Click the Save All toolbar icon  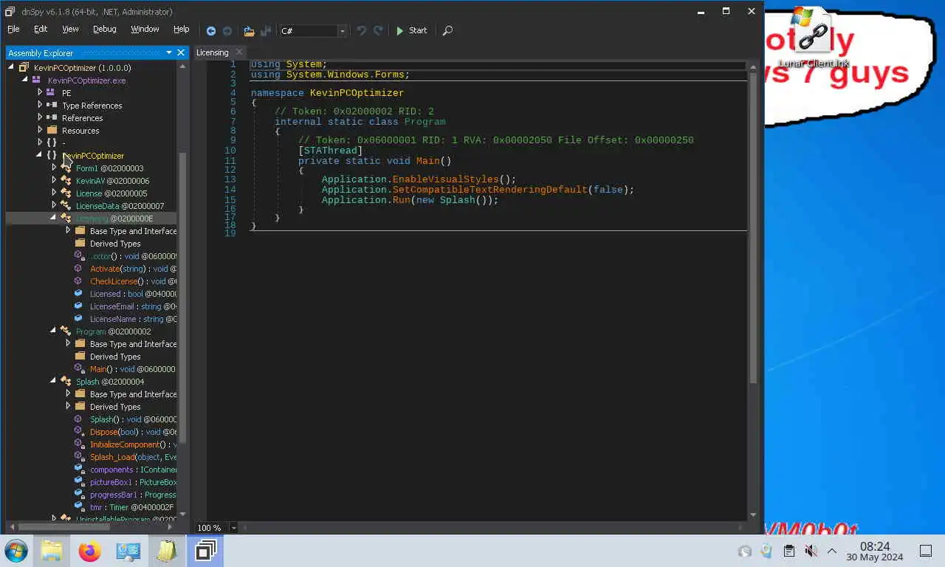266,30
